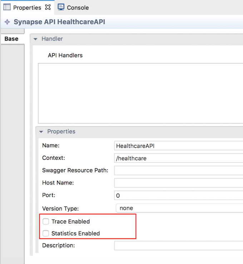The height and width of the screenshot is (264, 243).
Task: Click the Version Type label
Action: (x=60, y=209)
